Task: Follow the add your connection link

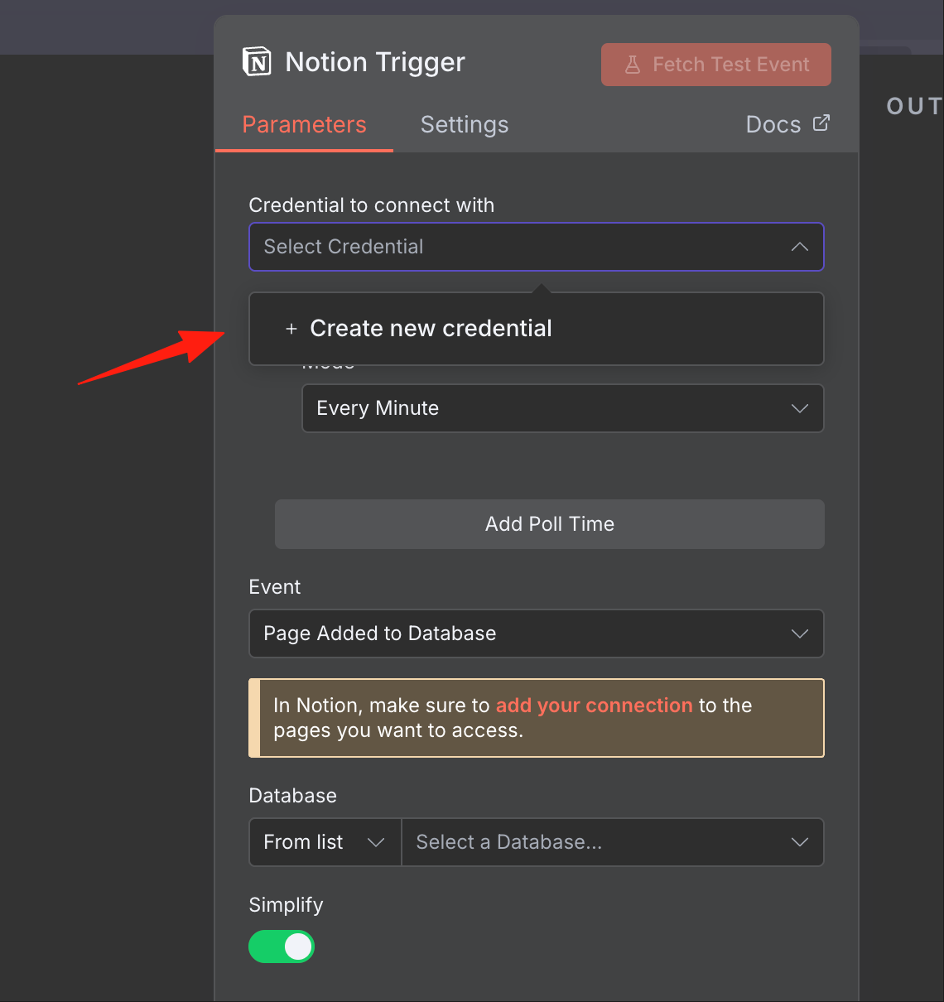Action: 594,706
